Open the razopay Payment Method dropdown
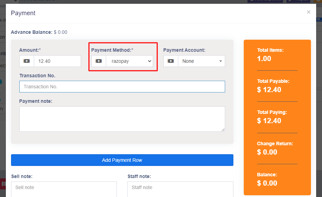 click(129, 61)
